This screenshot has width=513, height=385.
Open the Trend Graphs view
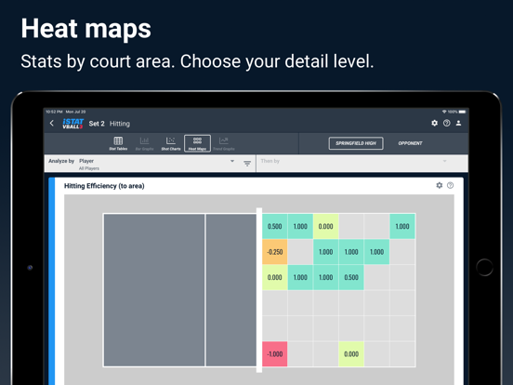[x=224, y=144]
